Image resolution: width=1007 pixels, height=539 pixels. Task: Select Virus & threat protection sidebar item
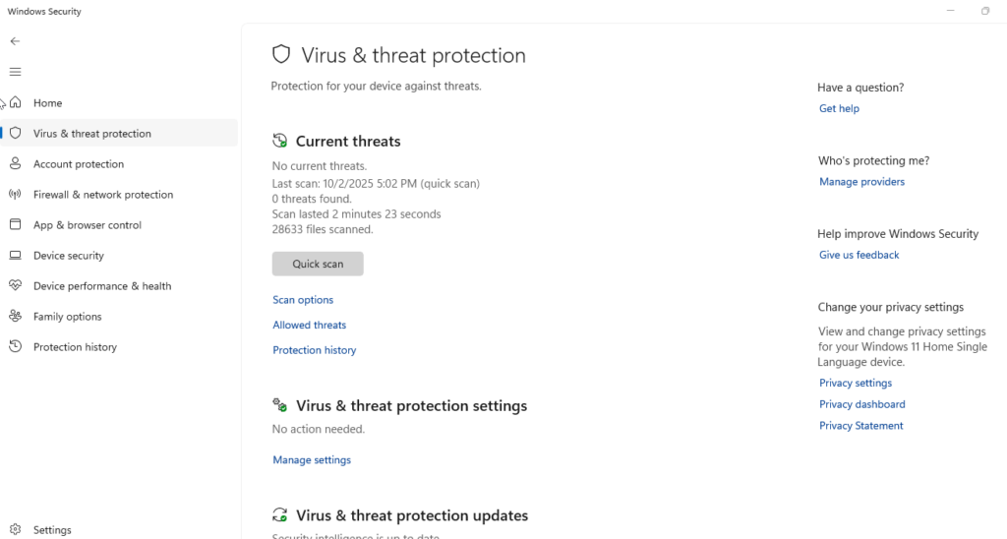(91, 134)
